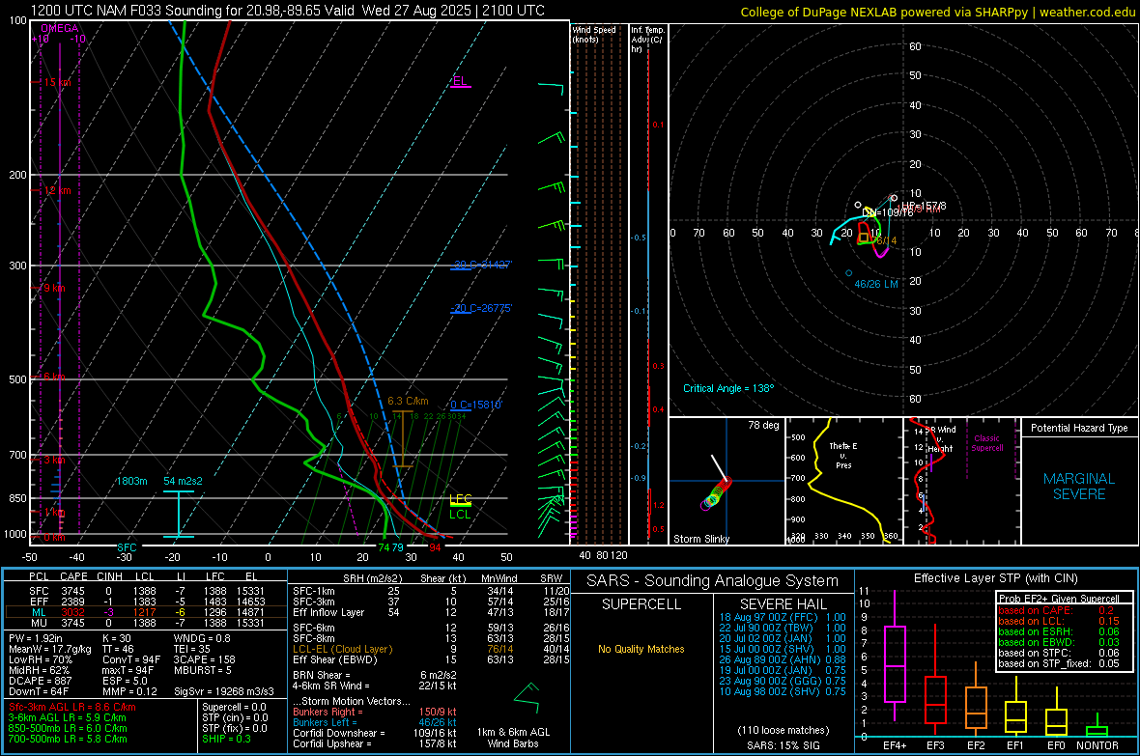
Task: Select the SFC parcel row in parcel table
Action: pyautogui.click(x=146, y=591)
